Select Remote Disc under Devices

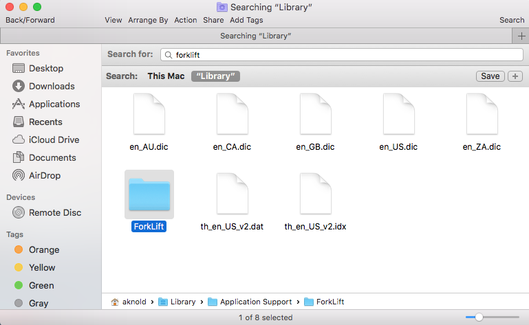pyautogui.click(x=47, y=213)
